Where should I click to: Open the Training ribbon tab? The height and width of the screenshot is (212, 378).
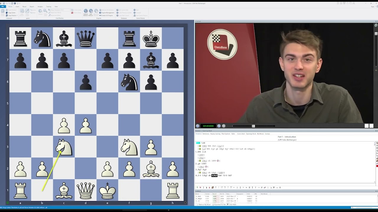[49, 6]
